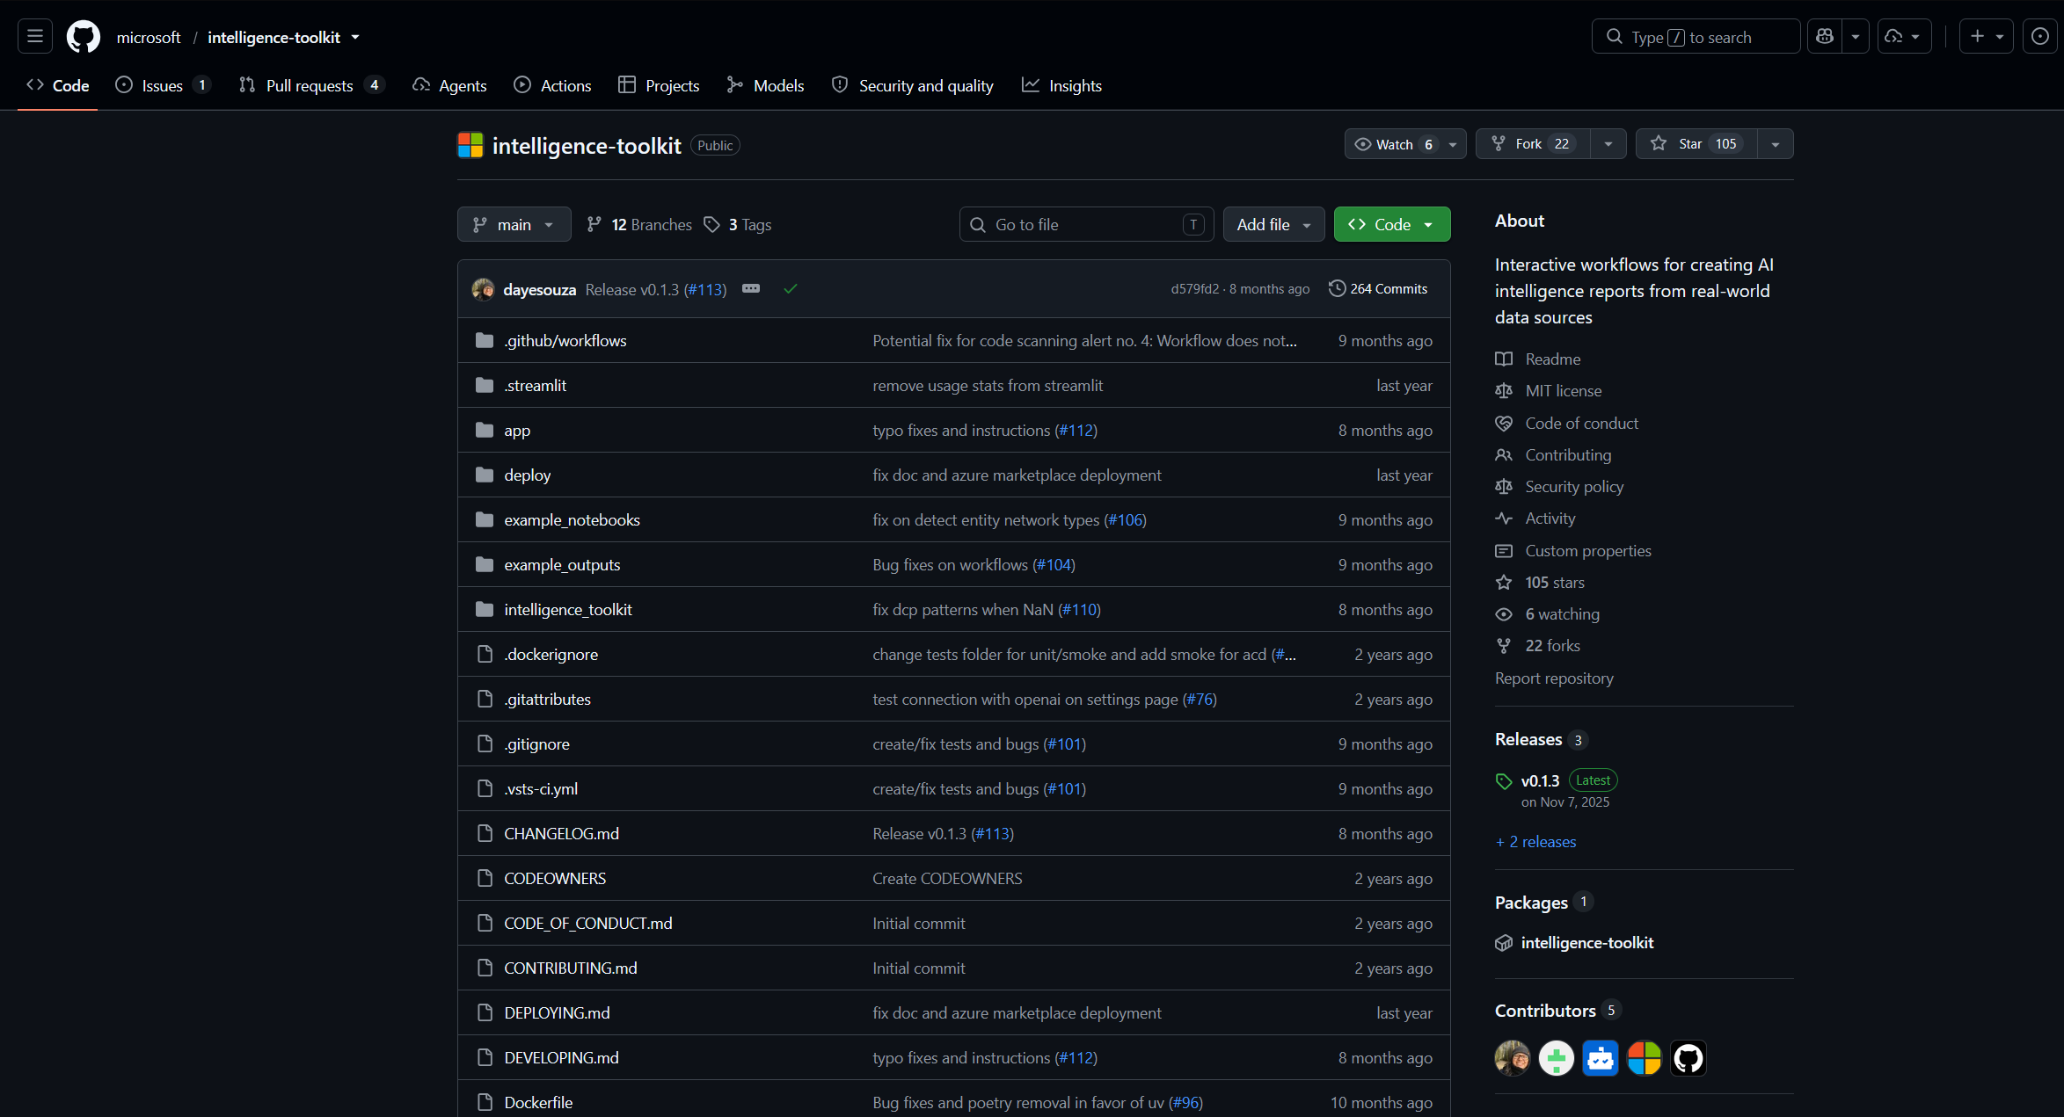This screenshot has height=1117, width=2064.
Task: Open the CHANGELOG.md file
Action: click(x=561, y=834)
